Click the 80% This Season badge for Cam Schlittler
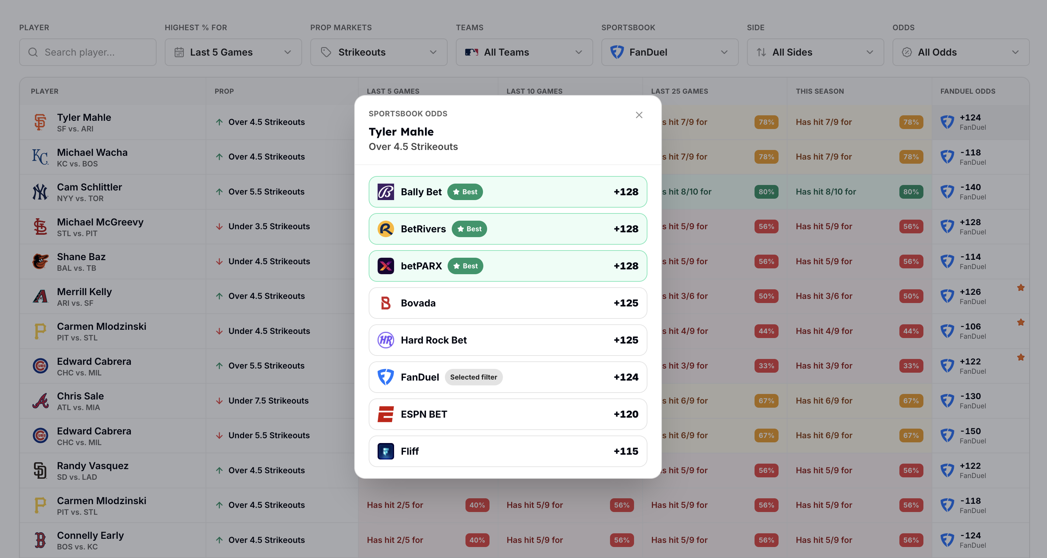 click(911, 192)
